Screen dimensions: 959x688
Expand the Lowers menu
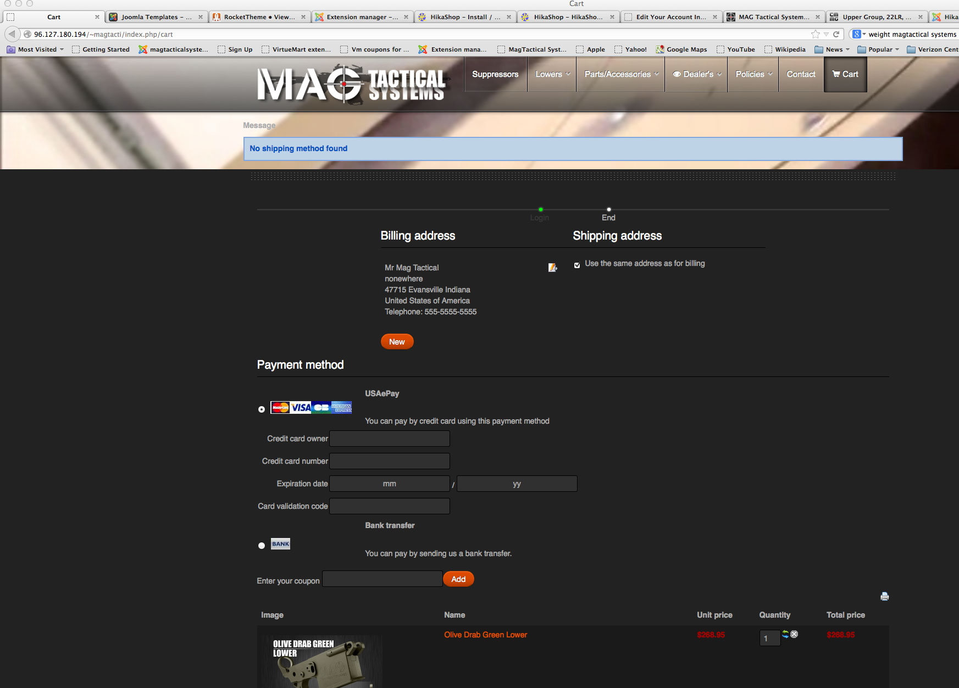(x=553, y=74)
